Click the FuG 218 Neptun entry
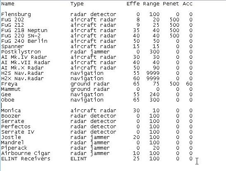This screenshot has width=226, height=171. coord(24,30)
